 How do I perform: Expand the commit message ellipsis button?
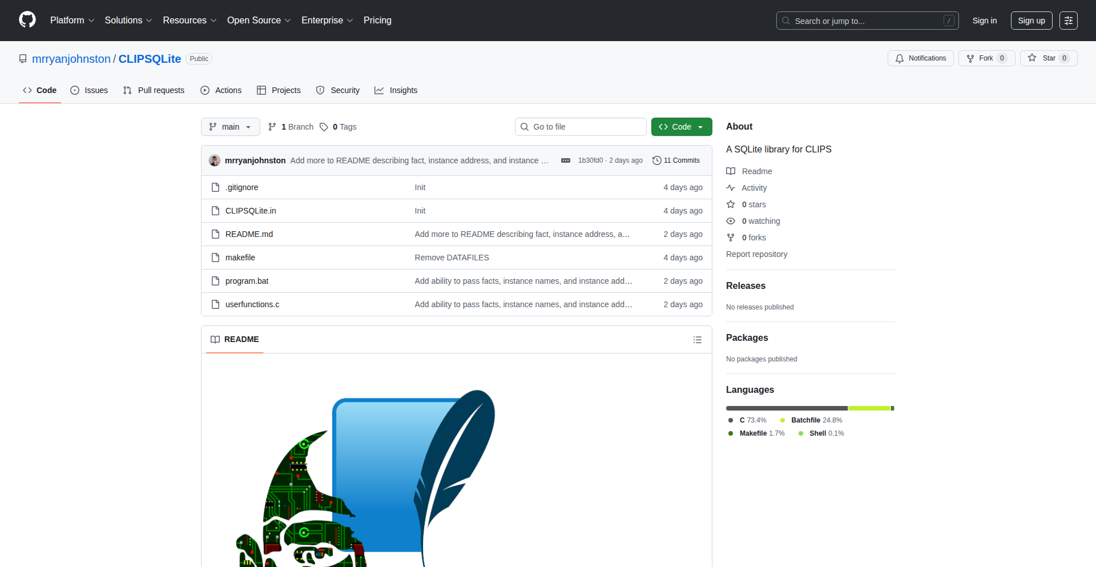[x=565, y=160]
